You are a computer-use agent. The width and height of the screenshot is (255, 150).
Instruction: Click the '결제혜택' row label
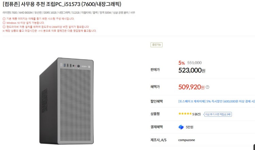click(156, 127)
